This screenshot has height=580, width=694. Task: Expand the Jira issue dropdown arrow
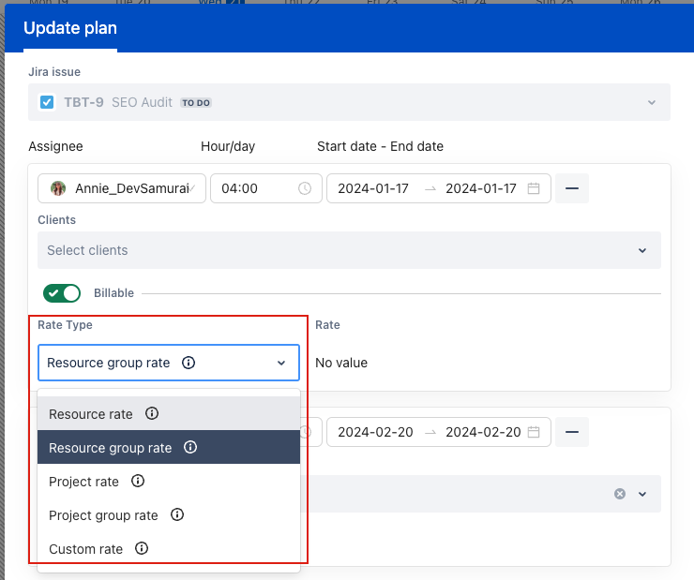pos(652,102)
